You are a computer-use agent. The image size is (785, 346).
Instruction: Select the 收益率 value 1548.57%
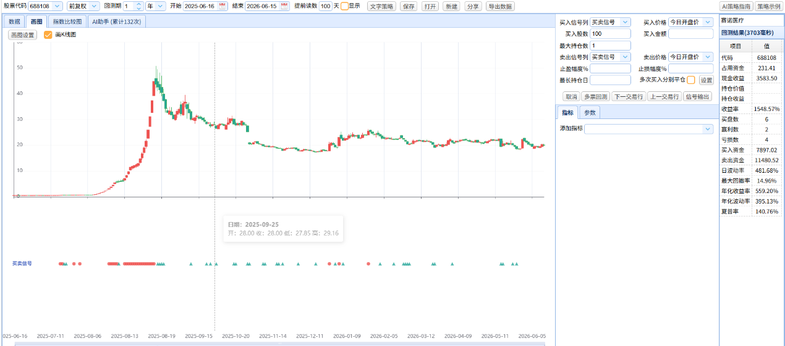click(767, 109)
